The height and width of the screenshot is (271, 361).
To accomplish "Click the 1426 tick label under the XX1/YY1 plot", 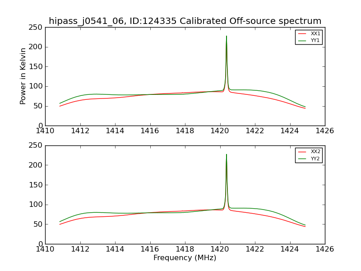I will [x=325, y=131].
